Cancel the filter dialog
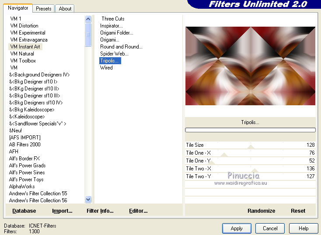The image size is (321, 235). 270,228
